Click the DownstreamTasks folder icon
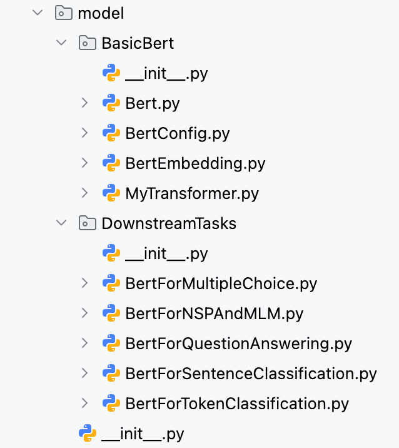Screen dimensions: 399x448 (x=87, y=223)
